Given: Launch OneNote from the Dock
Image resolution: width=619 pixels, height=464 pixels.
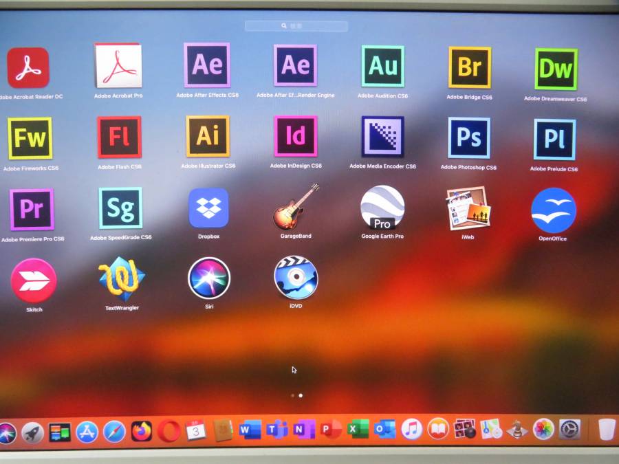Looking at the screenshot, I should coord(304,429).
